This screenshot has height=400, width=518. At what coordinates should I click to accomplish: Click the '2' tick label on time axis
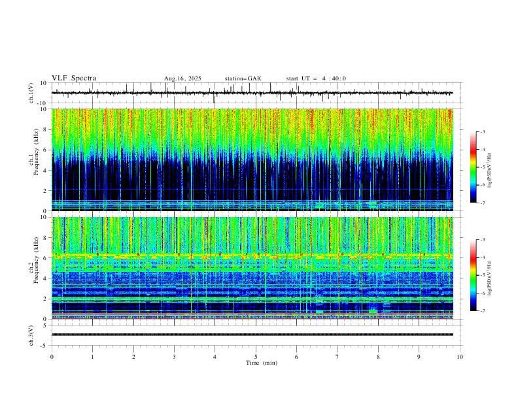pos(133,357)
